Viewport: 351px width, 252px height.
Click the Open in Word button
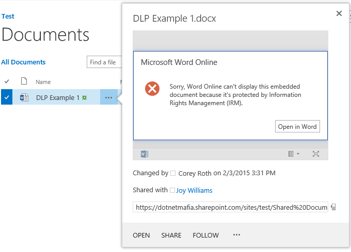click(x=297, y=126)
